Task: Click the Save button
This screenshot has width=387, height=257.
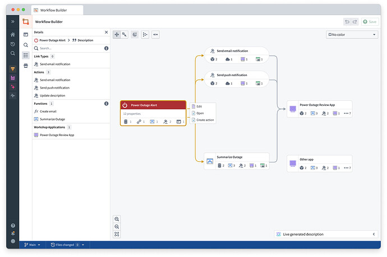Action: (x=370, y=22)
